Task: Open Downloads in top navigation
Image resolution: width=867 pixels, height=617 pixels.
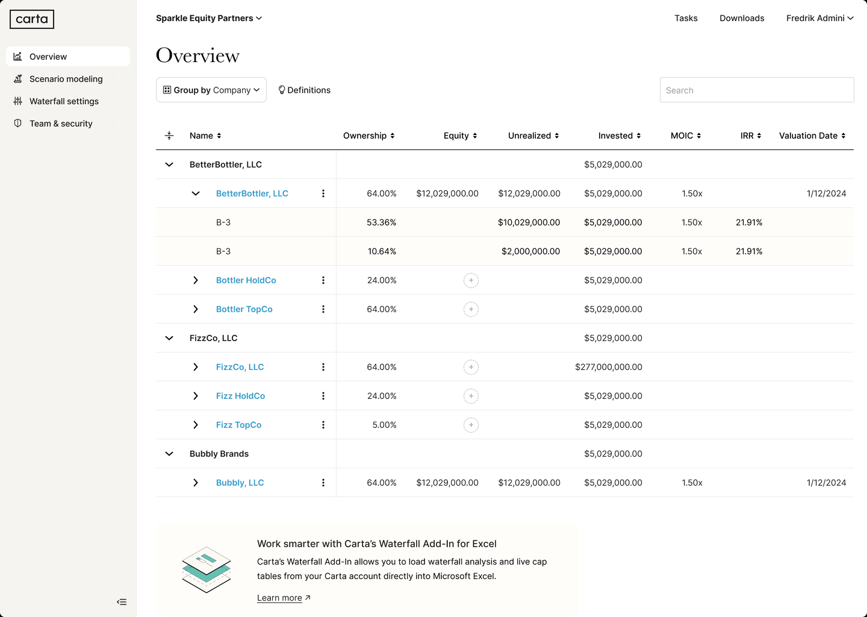Action: click(x=742, y=18)
